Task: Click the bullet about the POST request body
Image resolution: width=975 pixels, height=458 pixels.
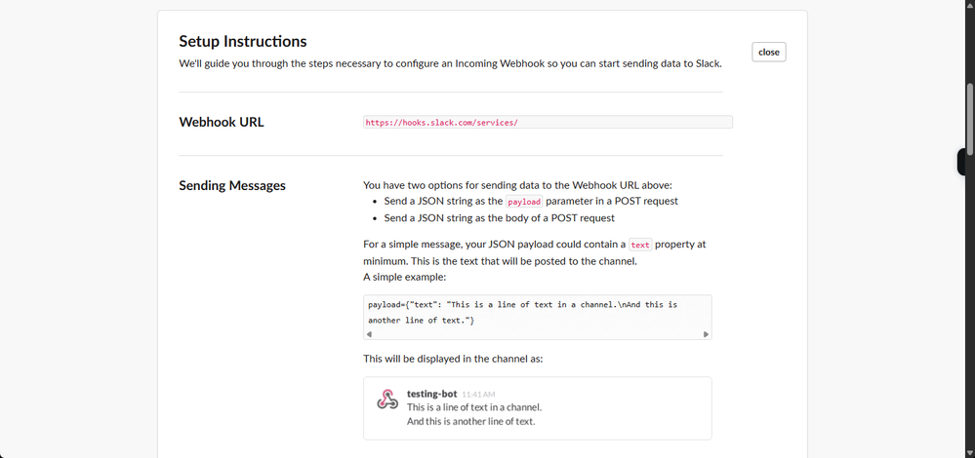Action: coord(499,218)
